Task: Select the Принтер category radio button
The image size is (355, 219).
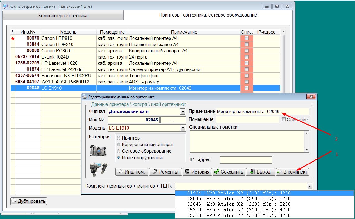Action: click(119, 138)
